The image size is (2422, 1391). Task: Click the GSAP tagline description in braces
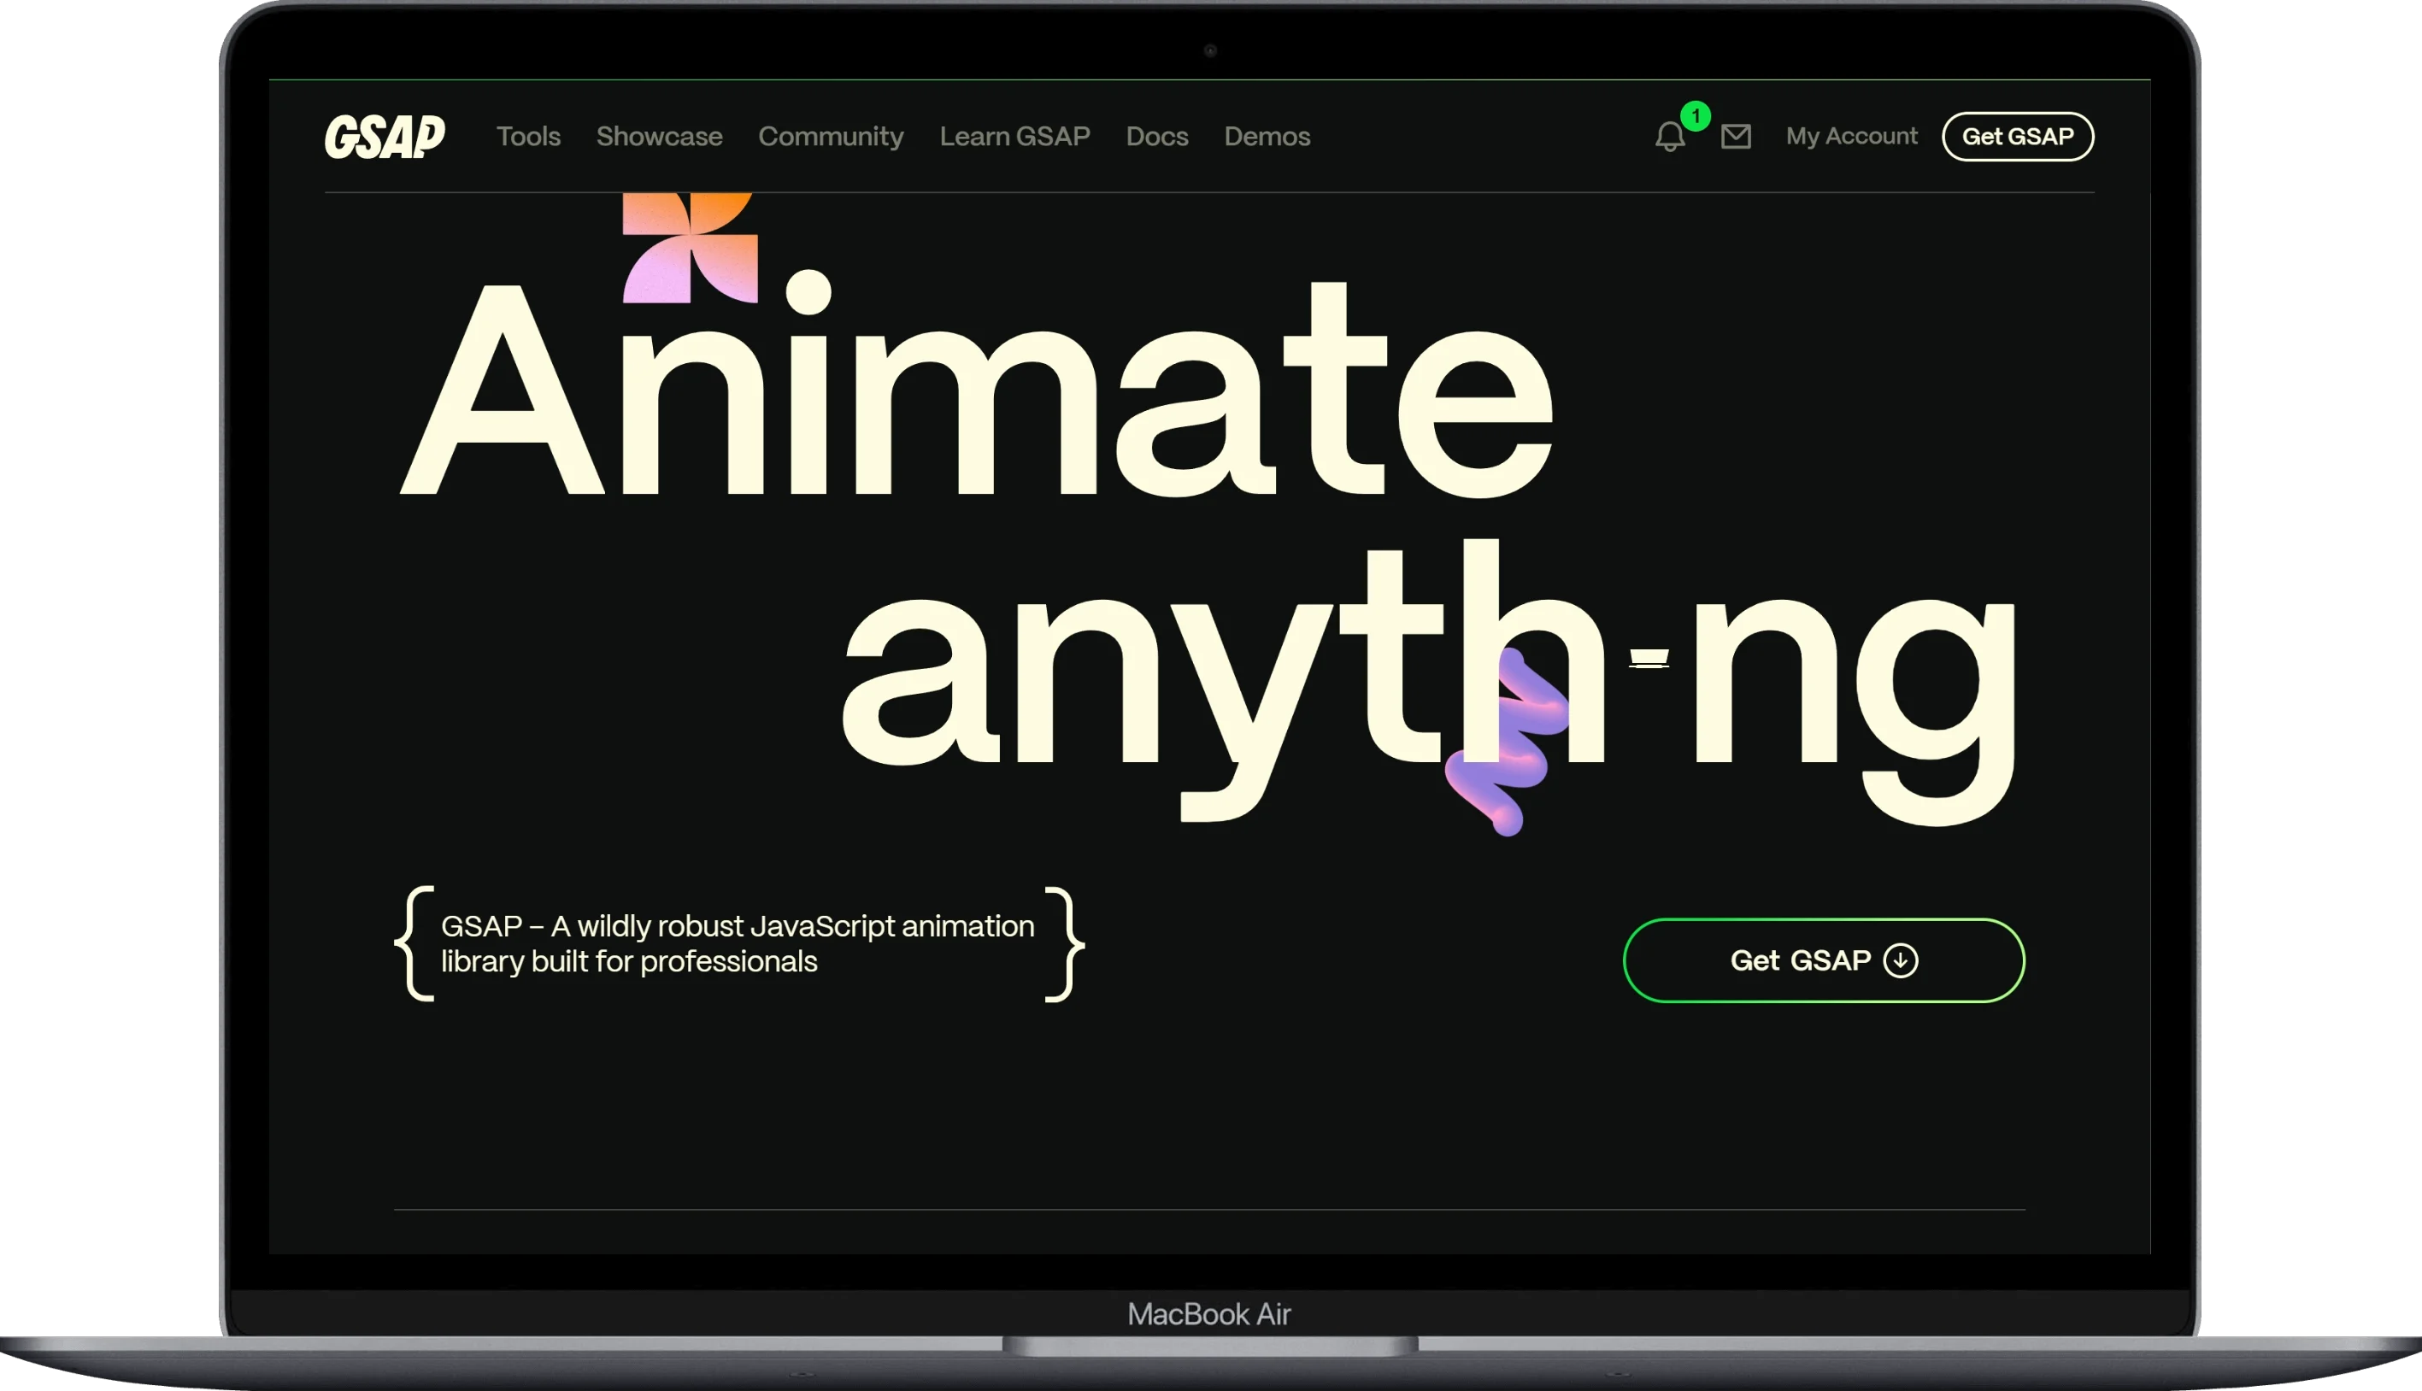point(739,944)
